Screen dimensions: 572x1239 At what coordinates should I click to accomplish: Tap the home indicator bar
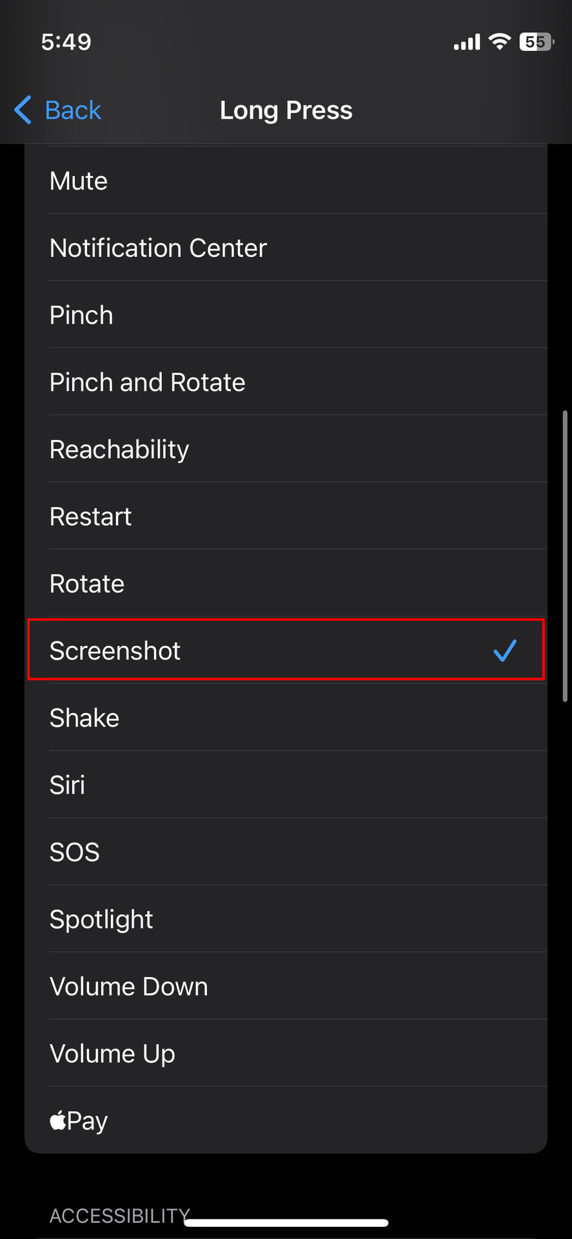[x=286, y=1222]
